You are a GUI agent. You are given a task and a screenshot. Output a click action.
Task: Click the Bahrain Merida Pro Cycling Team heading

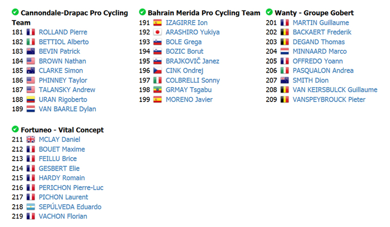(x=204, y=13)
